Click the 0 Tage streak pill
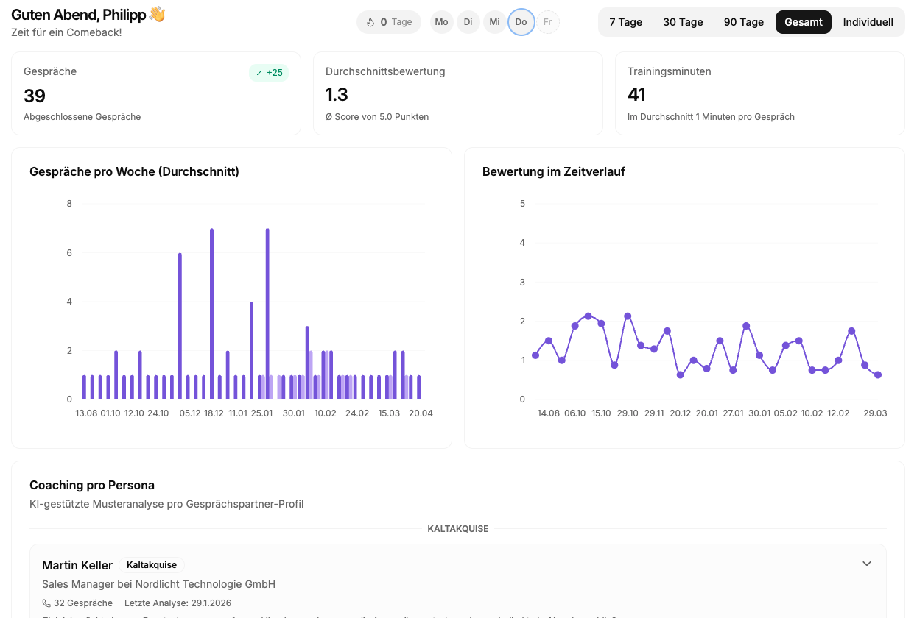 [x=389, y=22]
